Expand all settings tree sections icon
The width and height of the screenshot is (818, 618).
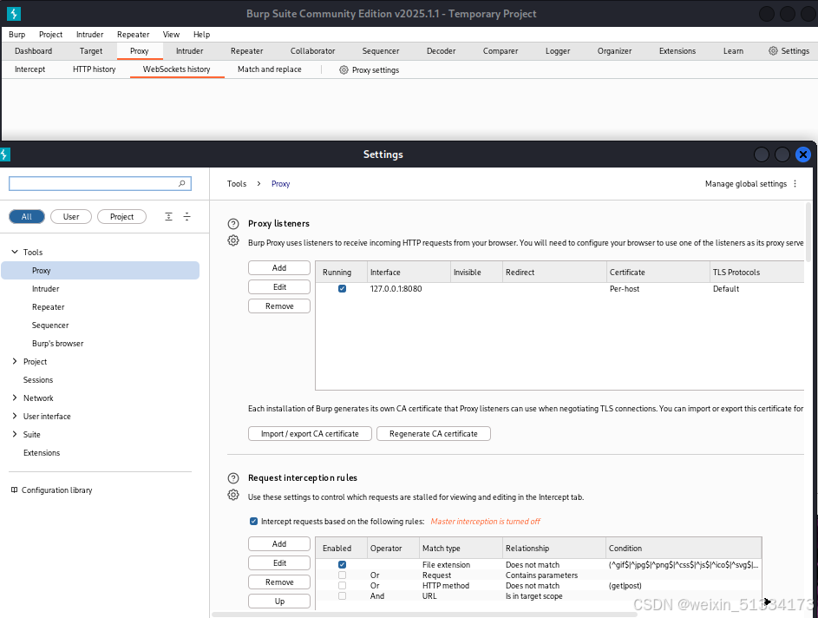click(x=168, y=217)
